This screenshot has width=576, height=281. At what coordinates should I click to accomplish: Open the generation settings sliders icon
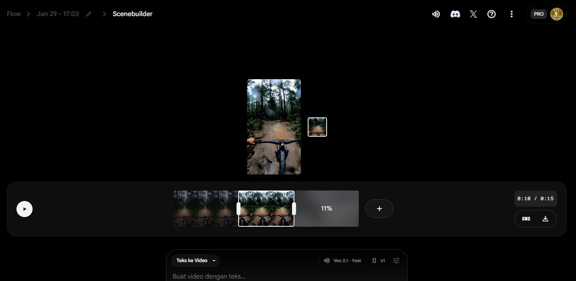tap(396, 260)
